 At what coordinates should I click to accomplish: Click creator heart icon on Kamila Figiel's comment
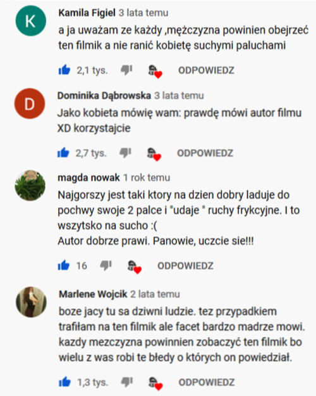[x=155, y=72]
